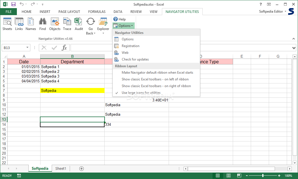Screen dimensions: 298x179
Task: Choose Options from the Navigator Utilities menu
Action: pyautogui.click(x=156, y=39)
